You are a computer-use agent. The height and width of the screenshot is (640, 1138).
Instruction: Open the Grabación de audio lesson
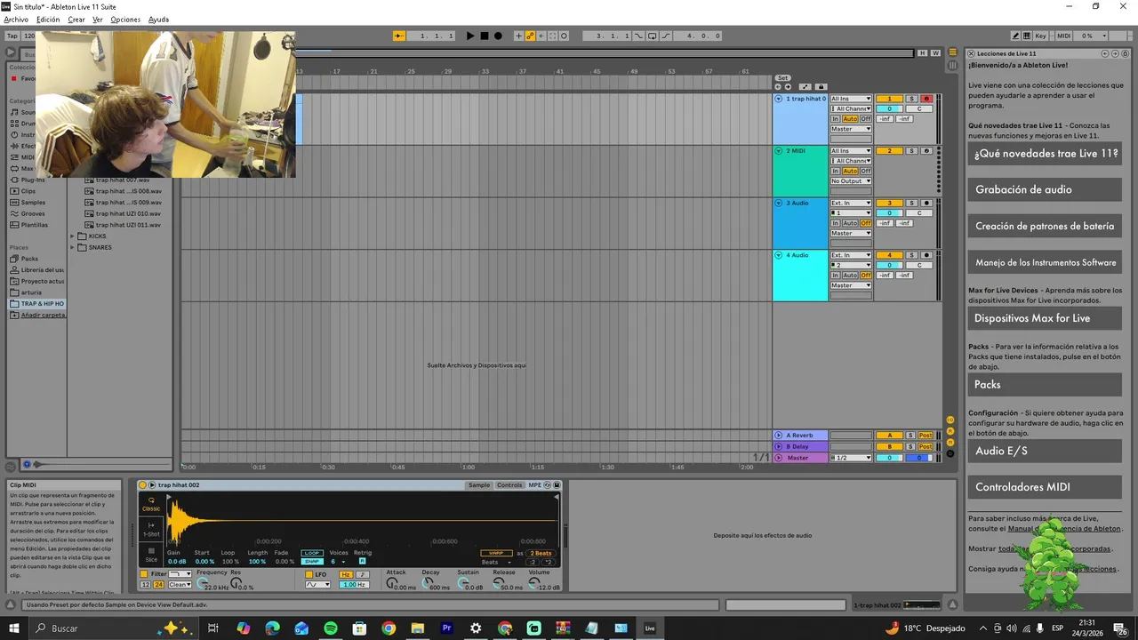[x=1045, y=189]
